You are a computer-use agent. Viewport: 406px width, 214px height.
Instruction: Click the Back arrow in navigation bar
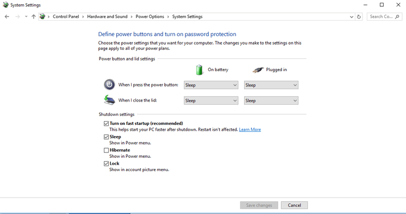click(7, 16)
